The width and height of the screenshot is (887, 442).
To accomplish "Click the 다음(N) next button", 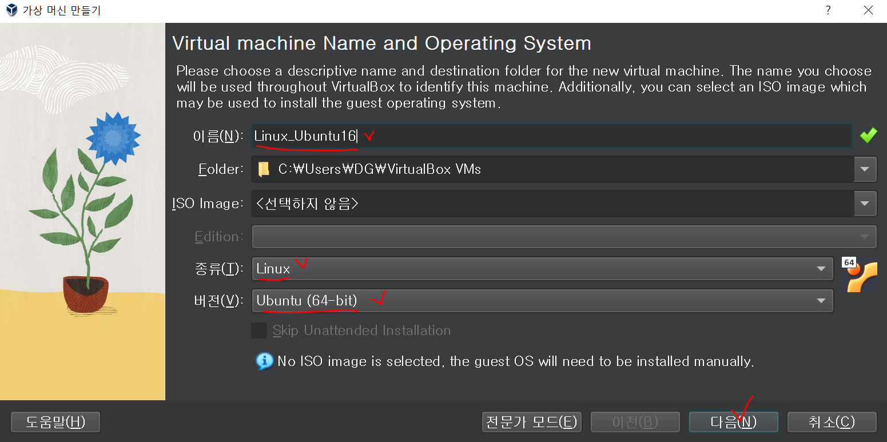I will click(733, 423).
